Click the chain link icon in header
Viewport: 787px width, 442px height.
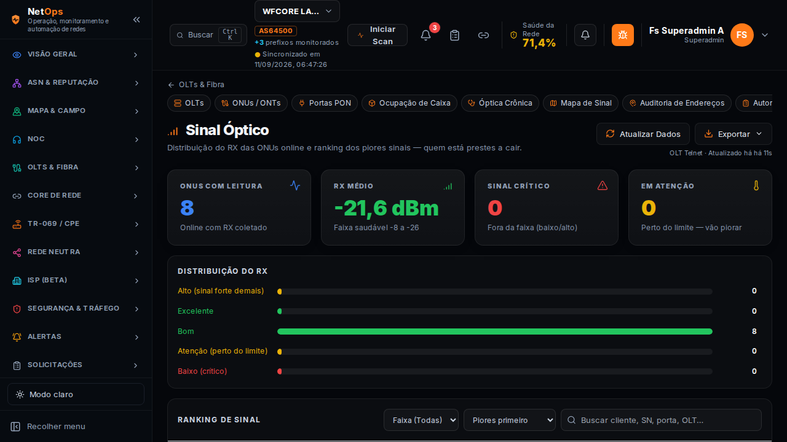tap(483, 35)
